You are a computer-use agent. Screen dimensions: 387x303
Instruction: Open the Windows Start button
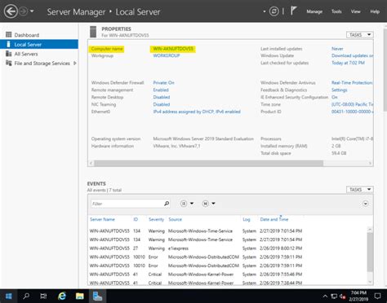click(x=9, y=296)
